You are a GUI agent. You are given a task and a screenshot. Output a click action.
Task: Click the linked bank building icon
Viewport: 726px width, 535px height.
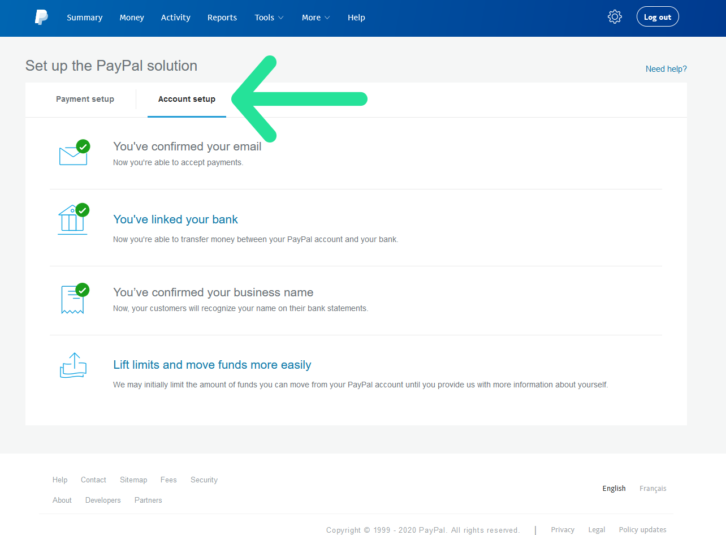coord(72,220)
